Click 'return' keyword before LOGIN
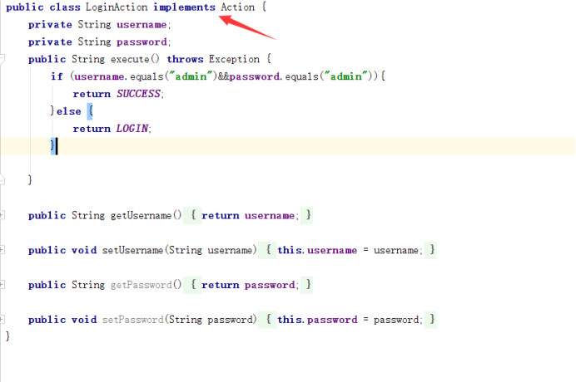The image size is (576, 382). (x=92, y=129)
